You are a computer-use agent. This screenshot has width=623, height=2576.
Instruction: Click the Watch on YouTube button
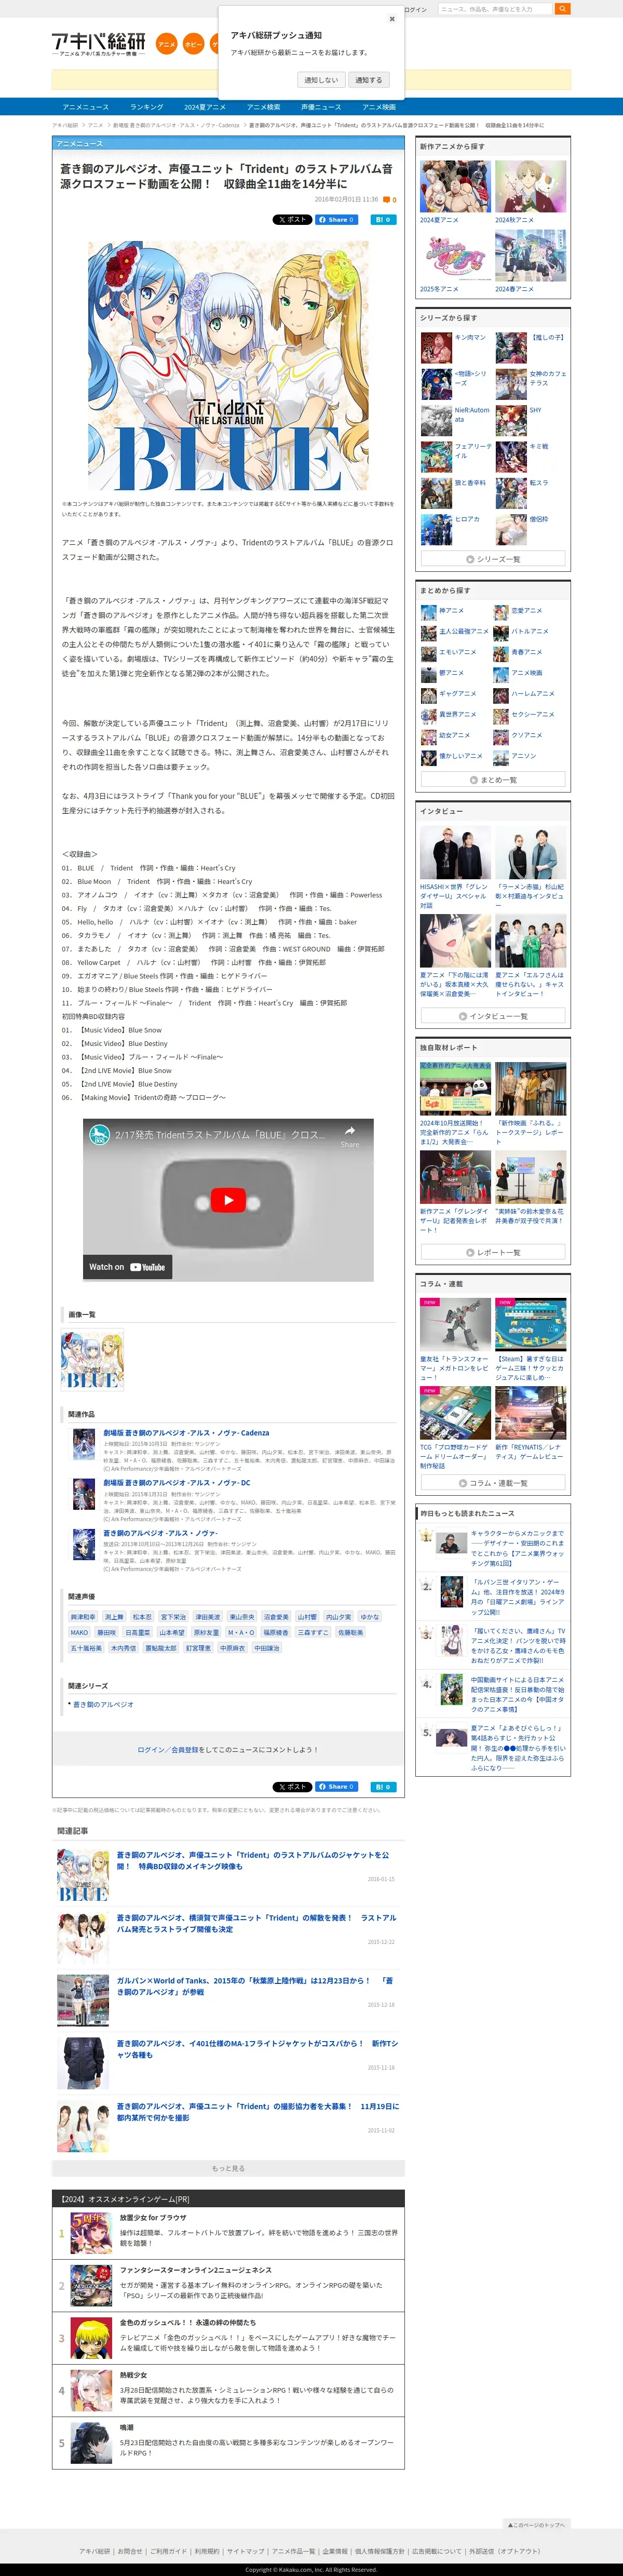[x=127, y=1267]
